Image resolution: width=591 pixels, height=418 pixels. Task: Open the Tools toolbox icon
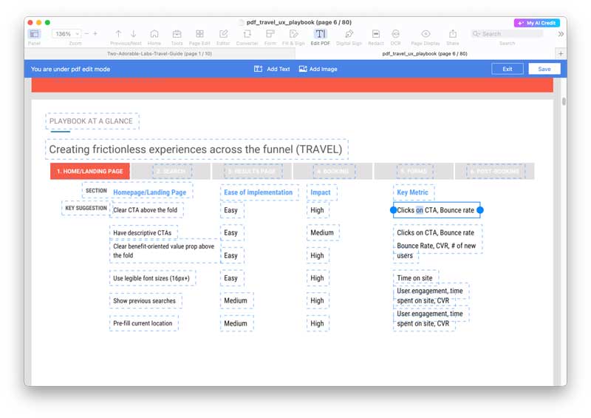pyautogui.click(x=177, y=34)
